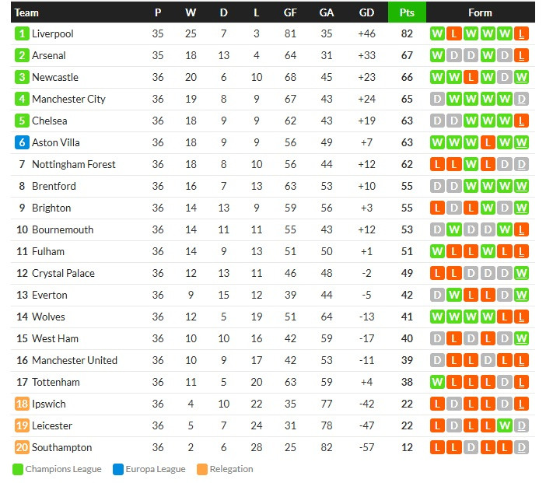Click Manchester City's first form badge D
The width and height of the screenshot is (546, 483).
click(x=437, y=99)
